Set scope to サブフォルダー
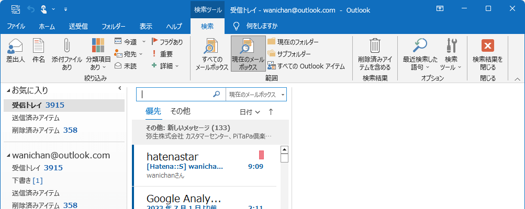Viewport: 525px width, 209px height. 289,53
